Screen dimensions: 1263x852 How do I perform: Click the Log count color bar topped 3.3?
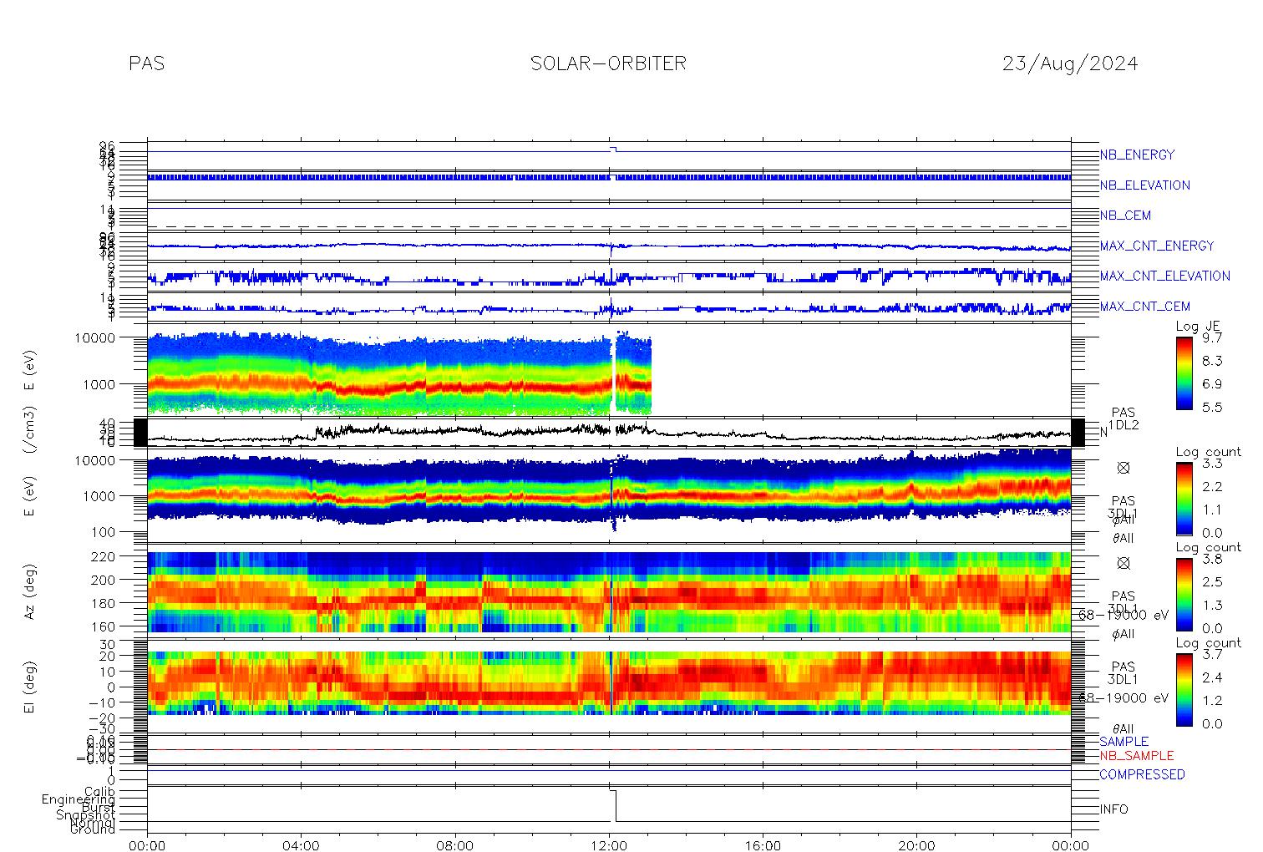click(1184, 498)
